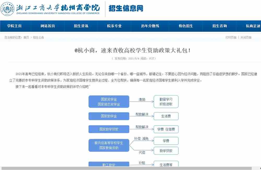Click the Zhejiang Gongshang University Hangzhou College banner
This screenshot has width=261, height=170.
(x=58, y=9)
